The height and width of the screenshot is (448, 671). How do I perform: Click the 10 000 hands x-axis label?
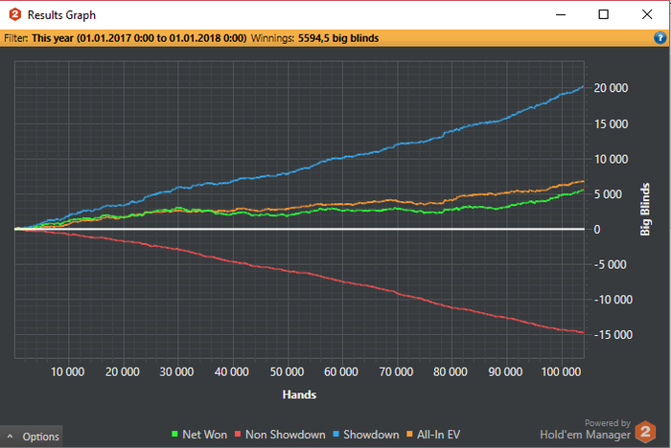(x=68, y=372)
